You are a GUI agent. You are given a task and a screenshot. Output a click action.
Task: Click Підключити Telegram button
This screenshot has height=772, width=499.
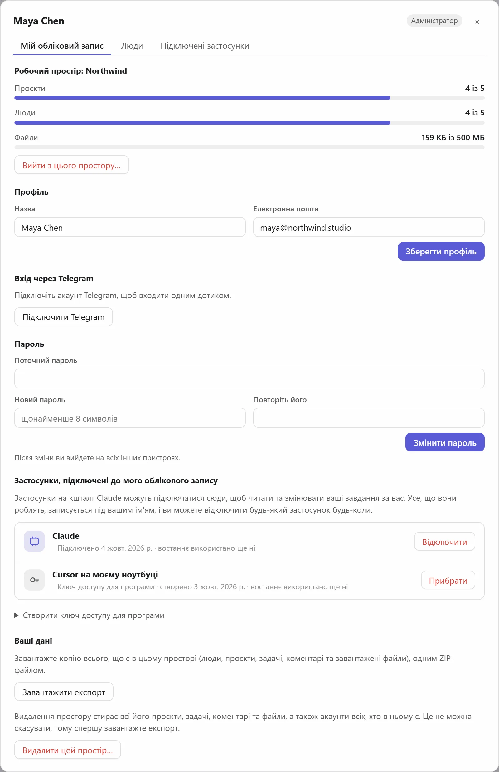(64, 317)
